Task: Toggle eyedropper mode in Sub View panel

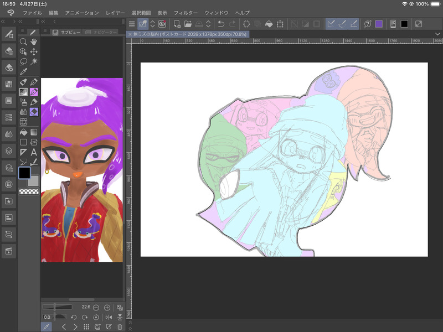Action: pyautogui.click(x=47, y=327)
